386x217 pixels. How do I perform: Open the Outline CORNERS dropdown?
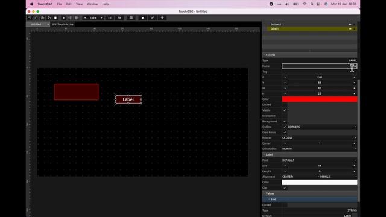322,127
